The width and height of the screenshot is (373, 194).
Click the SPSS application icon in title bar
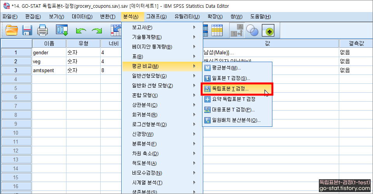click(7, 6)
